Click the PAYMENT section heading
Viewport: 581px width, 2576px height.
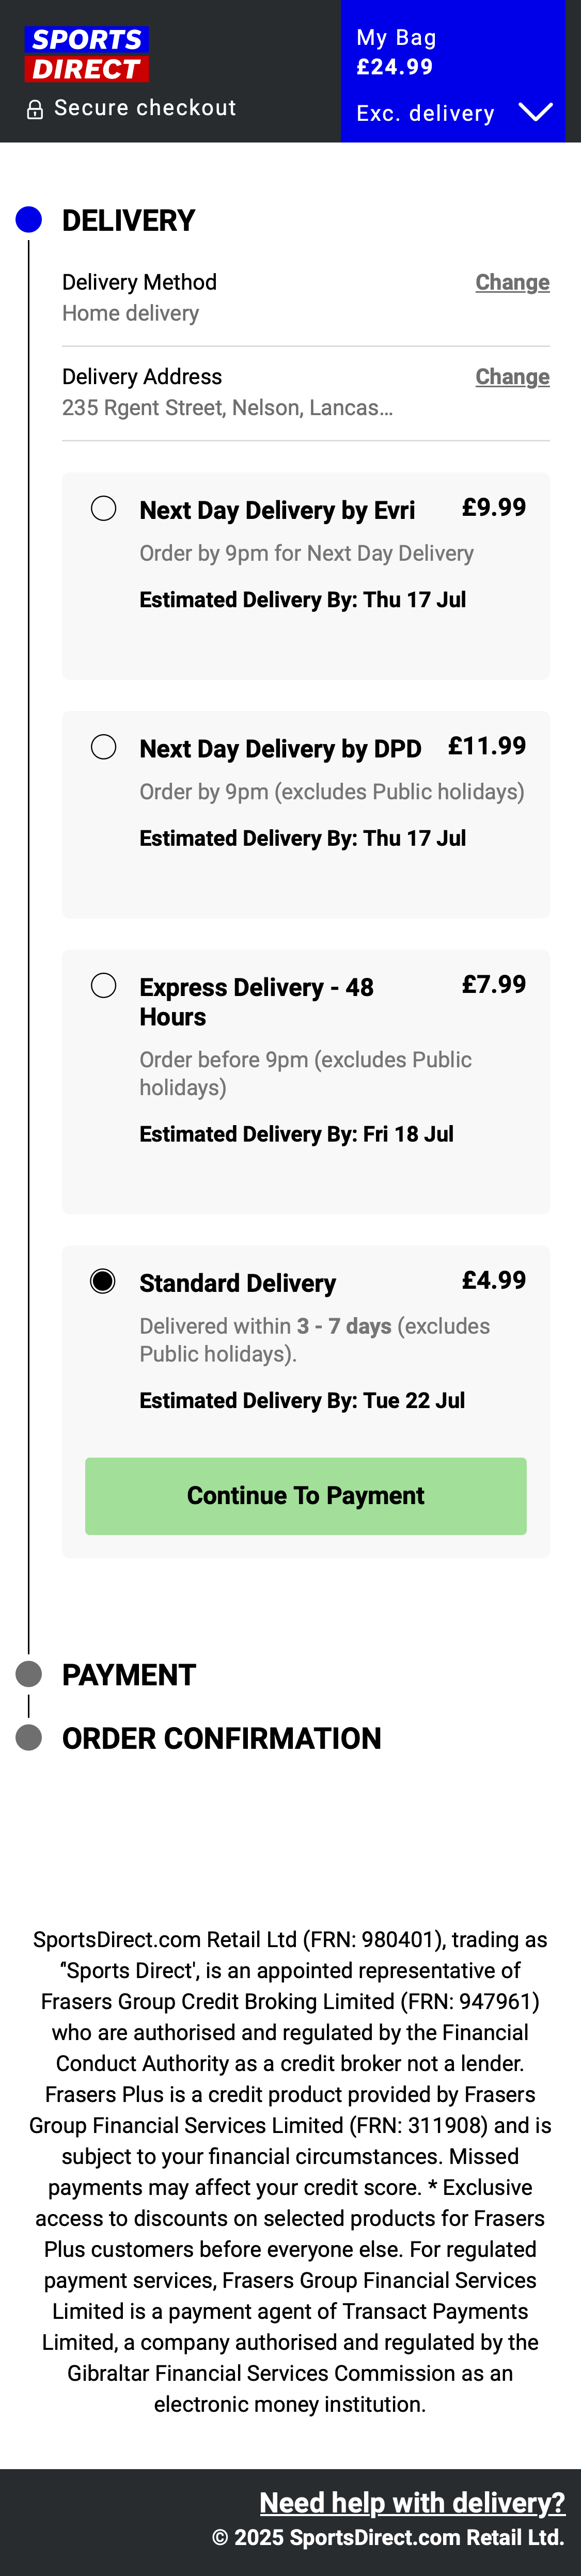click(129, 1673)
